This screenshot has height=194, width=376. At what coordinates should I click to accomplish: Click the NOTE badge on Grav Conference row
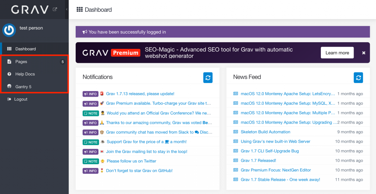pos(91,113)
